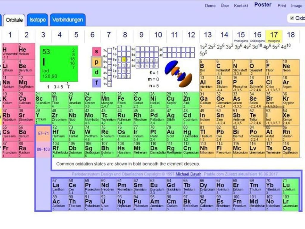Open the Michael Dayah link

[188, 174]
